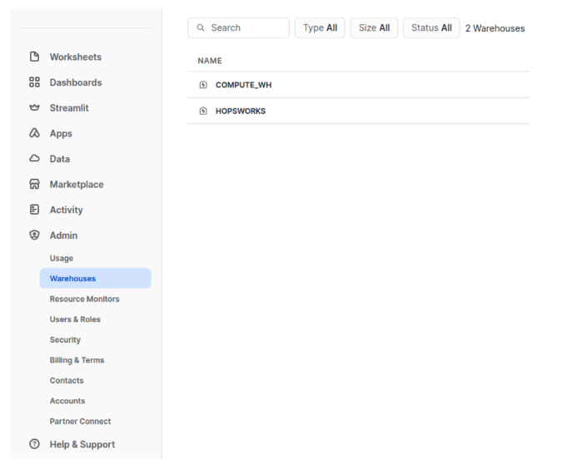567x470 pixels.
Task: Click the Help & Support question icon
Action: [x=34, y=444]
